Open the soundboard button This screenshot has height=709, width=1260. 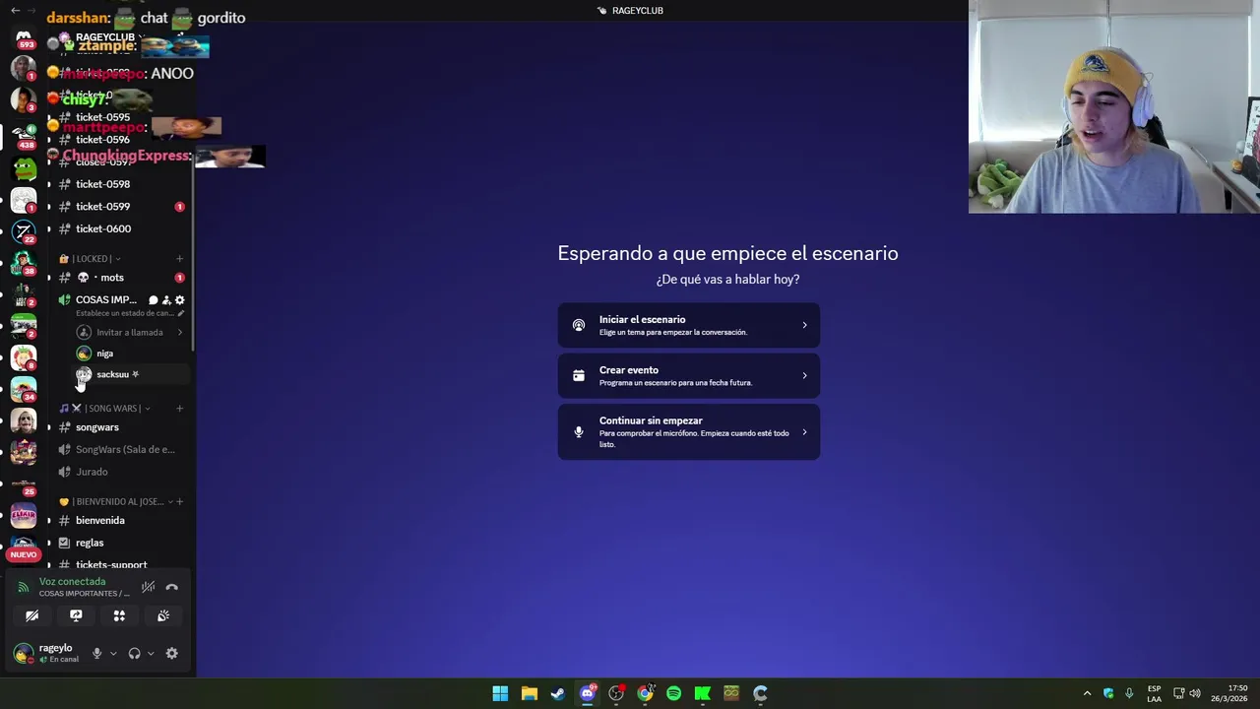point(163,616)
